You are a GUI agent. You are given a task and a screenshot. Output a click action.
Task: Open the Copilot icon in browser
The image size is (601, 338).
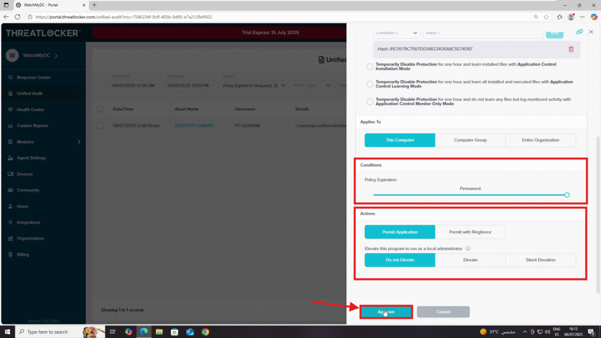[x=594, y=17]
